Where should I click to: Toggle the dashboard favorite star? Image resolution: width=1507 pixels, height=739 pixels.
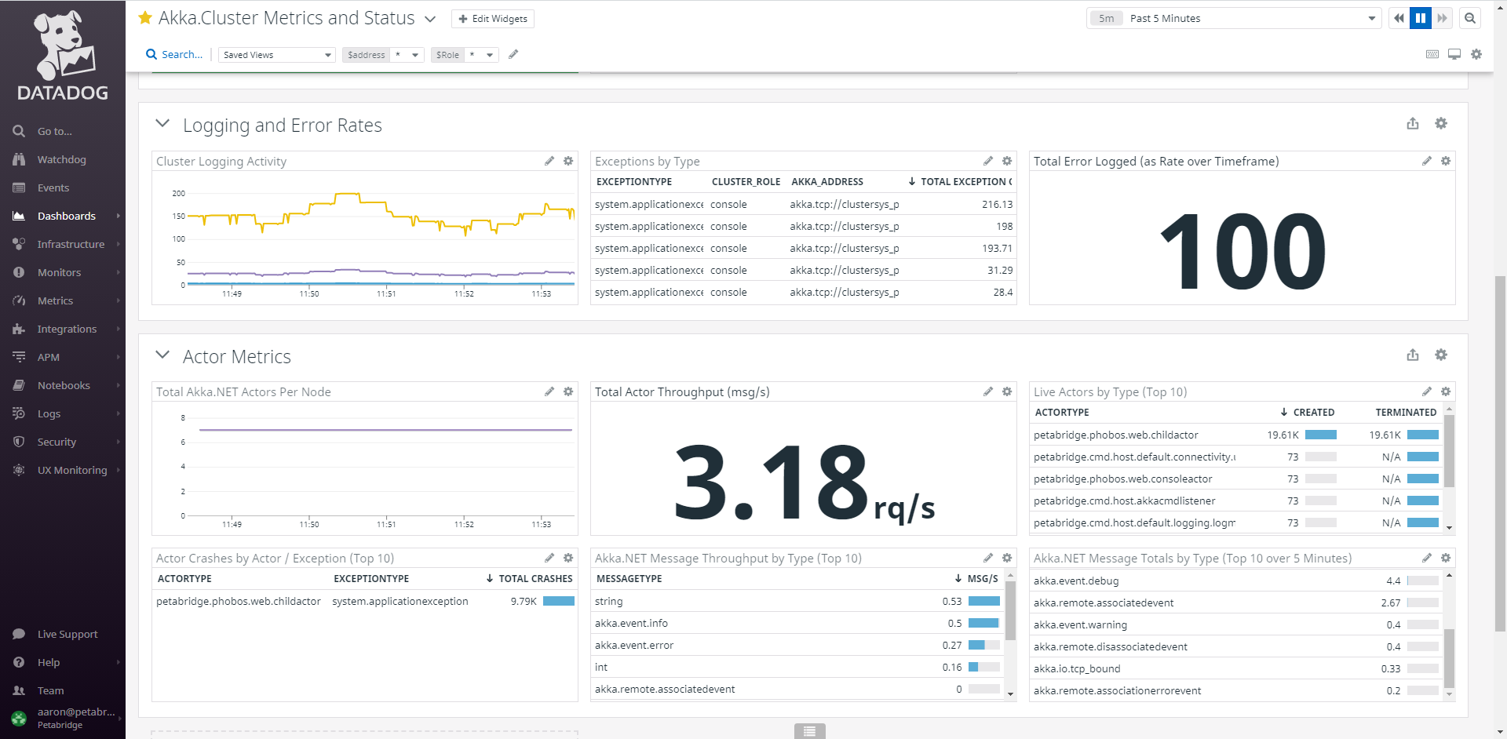pos(145,18)
